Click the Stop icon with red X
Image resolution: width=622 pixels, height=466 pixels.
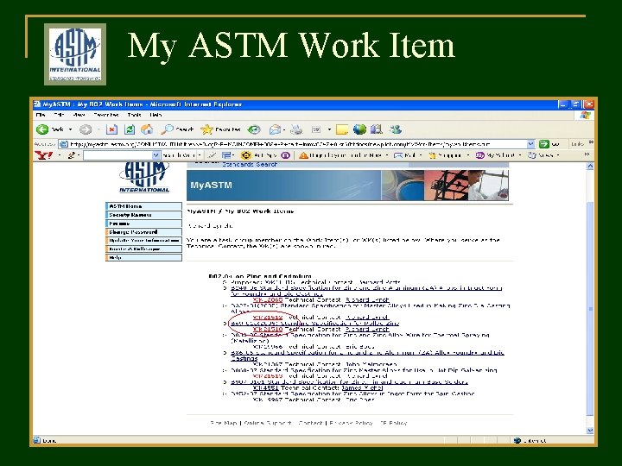click(112, 129)
